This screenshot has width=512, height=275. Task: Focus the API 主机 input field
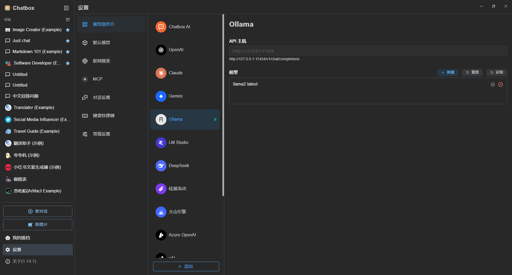368,51
